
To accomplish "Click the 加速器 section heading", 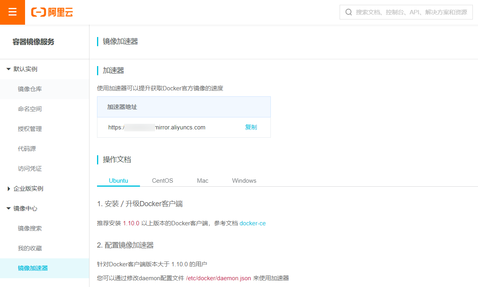I will click(x=113, y=70).
